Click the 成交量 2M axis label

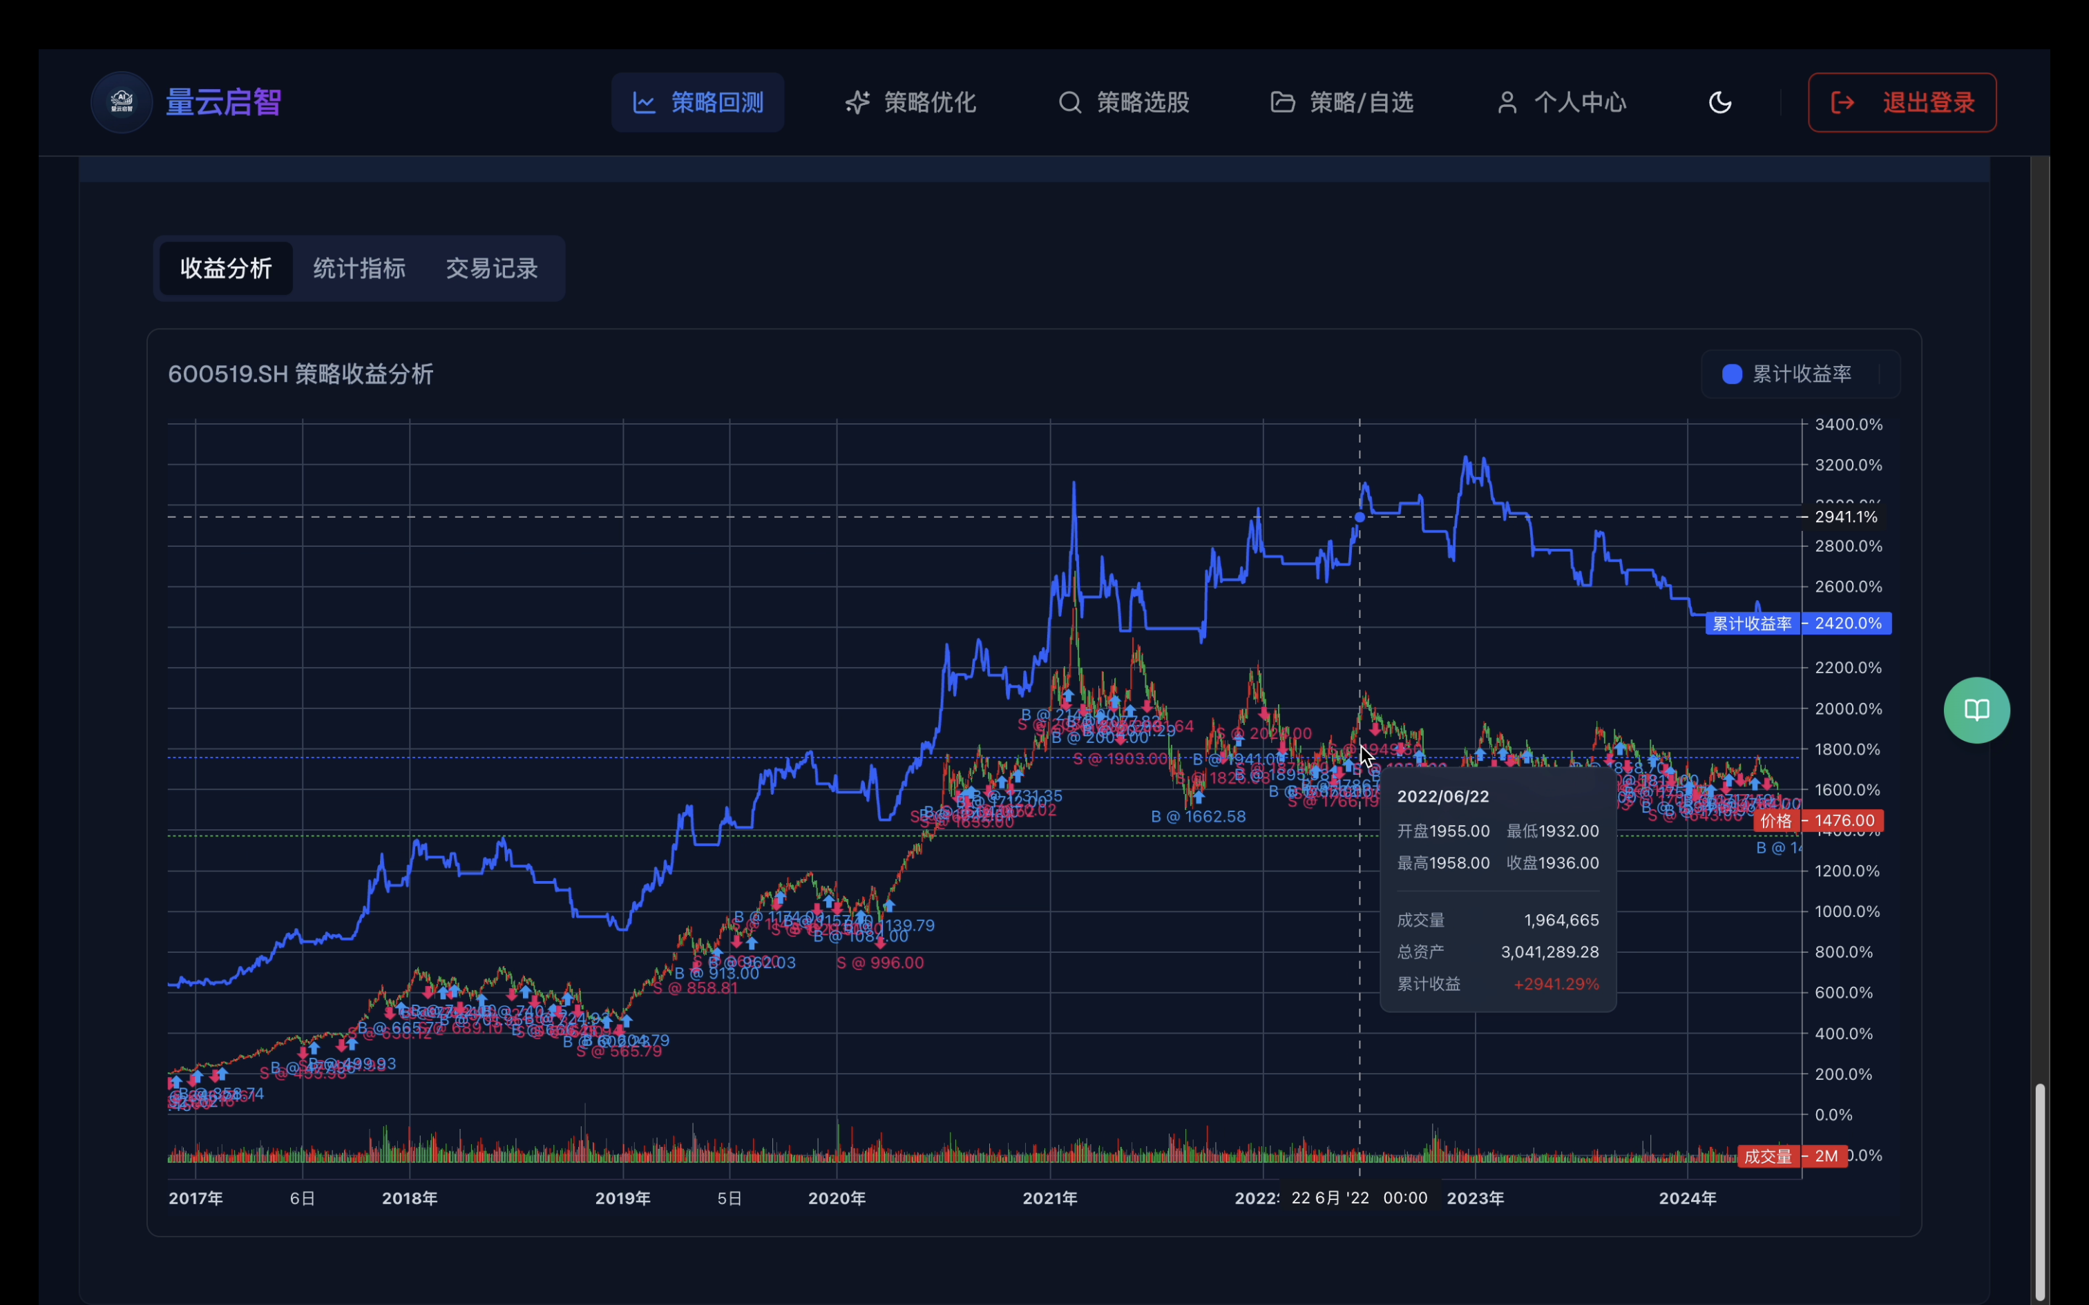[x=1792, y=1156]
